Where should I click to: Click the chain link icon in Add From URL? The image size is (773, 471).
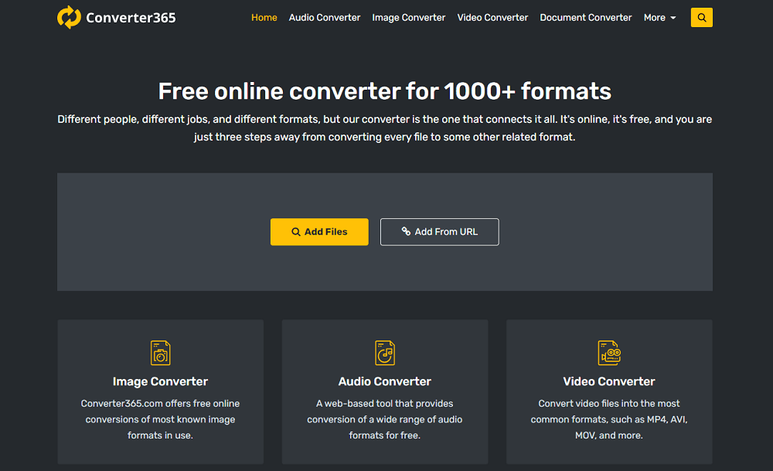[x=406, y=231]
